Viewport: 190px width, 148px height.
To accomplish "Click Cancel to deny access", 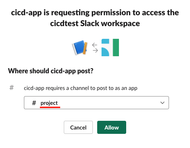I will (x=78, y=127).
